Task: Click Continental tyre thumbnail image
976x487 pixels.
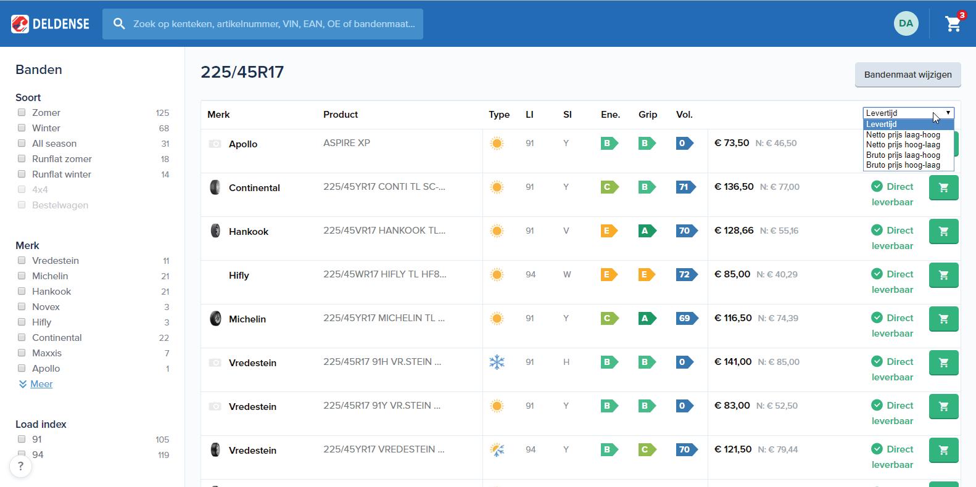Action: 215,187
